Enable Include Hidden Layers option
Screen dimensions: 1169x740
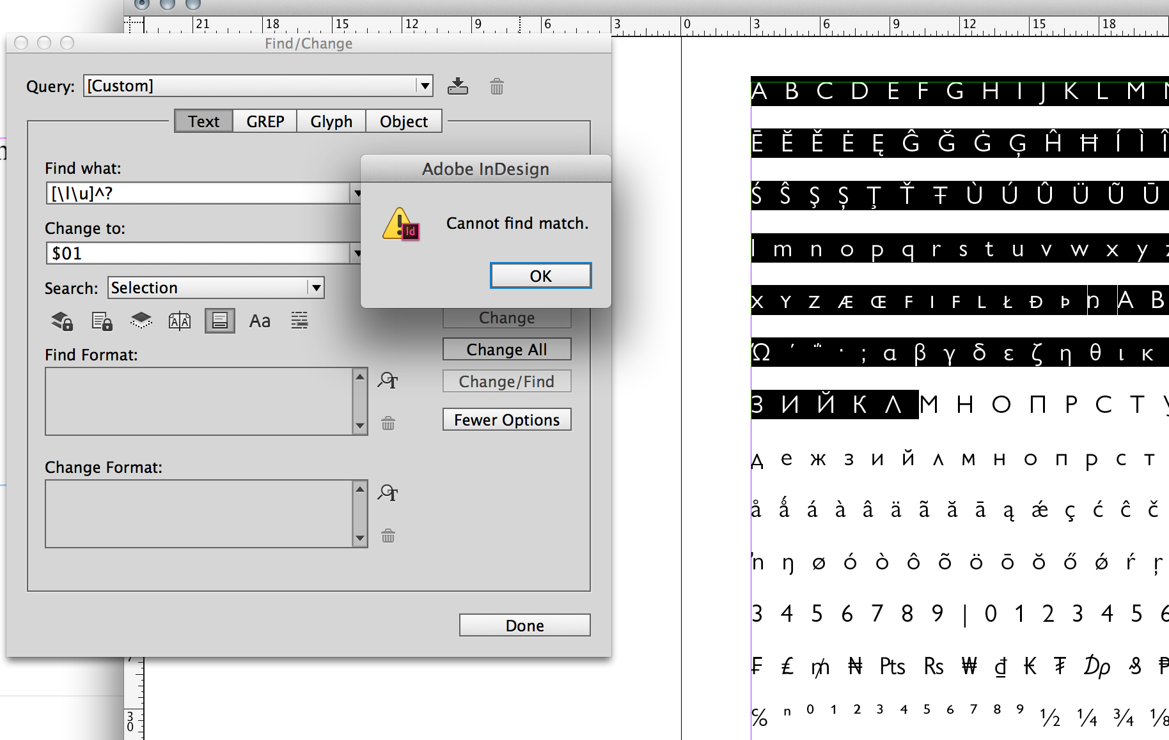tap(141, 321)
